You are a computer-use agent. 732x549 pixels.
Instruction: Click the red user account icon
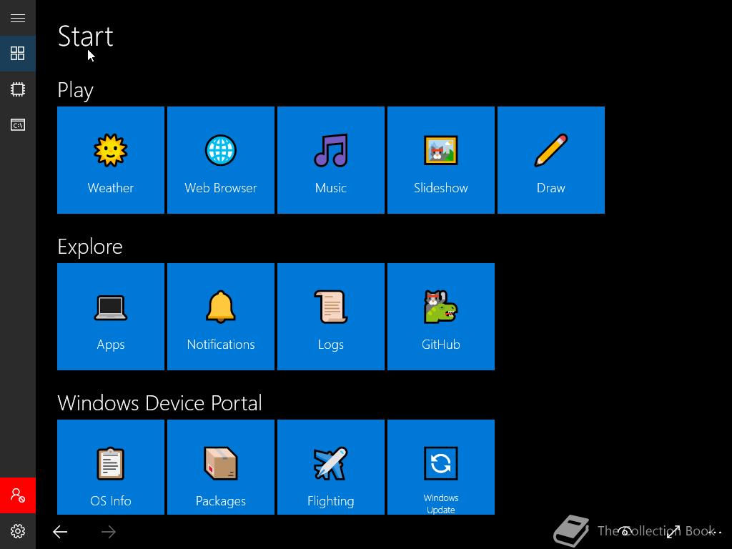18,495
